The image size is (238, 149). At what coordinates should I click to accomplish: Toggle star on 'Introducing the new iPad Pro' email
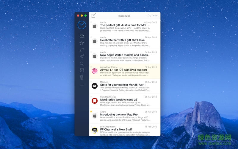[x=91, y=111]
